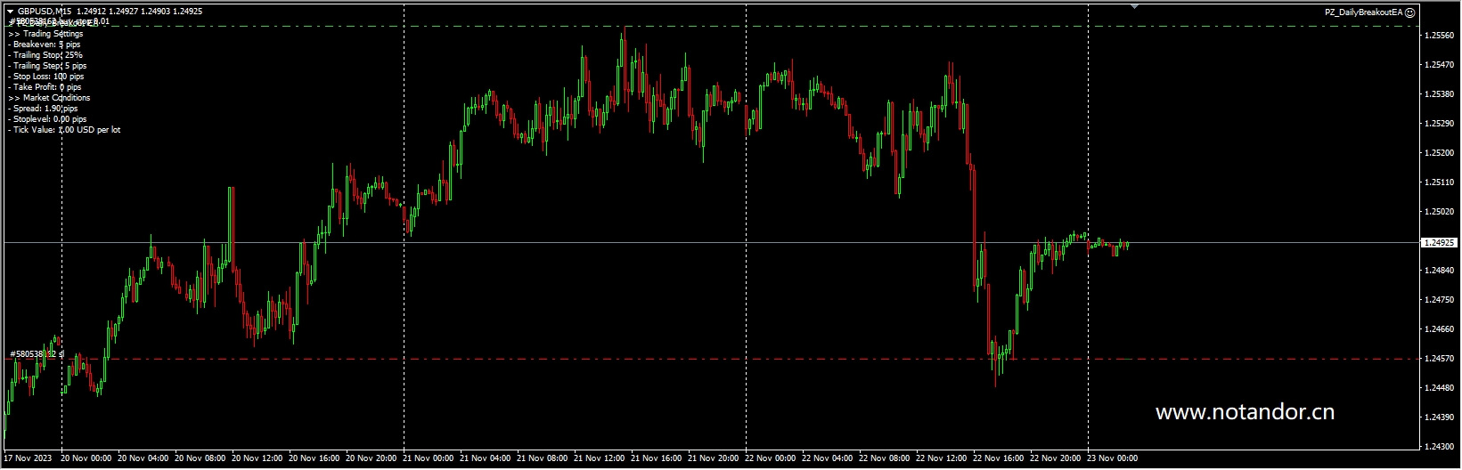Click the stop loss order label on red line

tap(37, 354)
